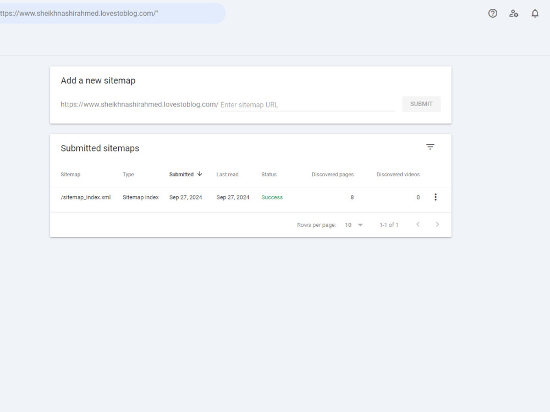Open the filter icon in Submitted sitemaps

pyautogui.click(x=431, y=147)
